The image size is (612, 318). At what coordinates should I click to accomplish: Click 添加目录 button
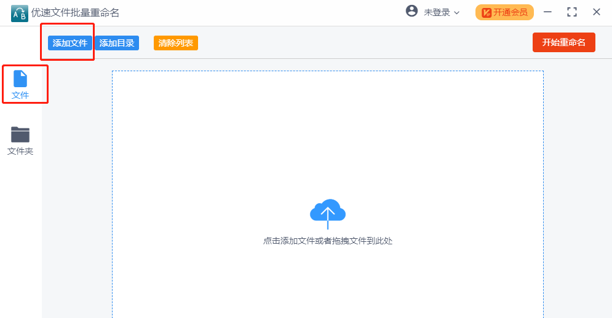117,43
